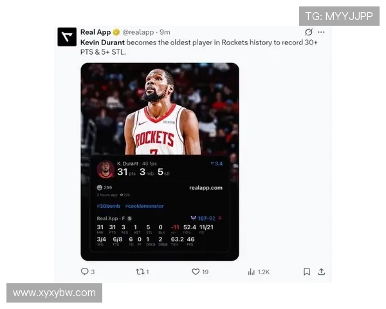Click the Grok circle-slash icon
The width and height of the screenshot is (386, 309).
point(309,32)
